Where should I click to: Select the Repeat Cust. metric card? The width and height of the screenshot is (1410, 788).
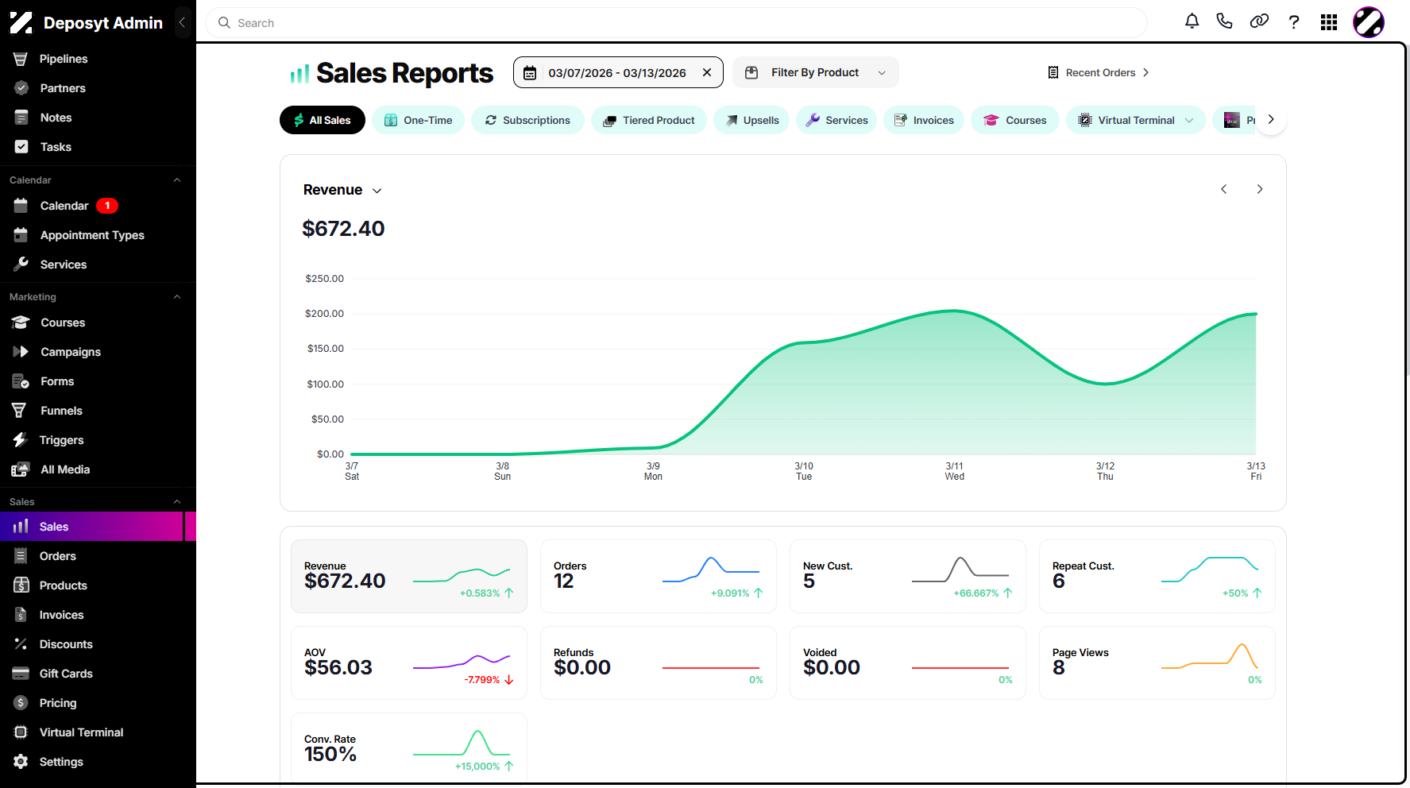coord(1157,576)
